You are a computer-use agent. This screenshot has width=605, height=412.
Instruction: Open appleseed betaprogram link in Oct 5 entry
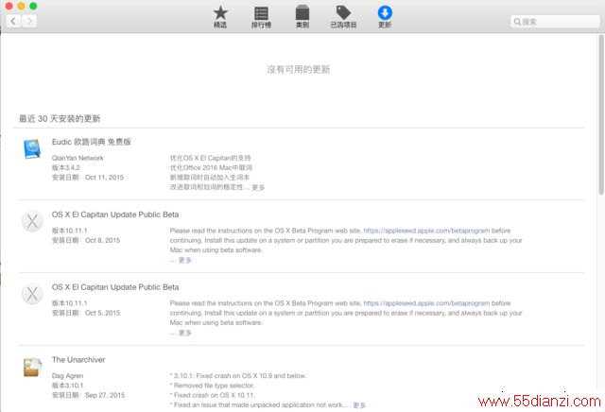point(426,303)
